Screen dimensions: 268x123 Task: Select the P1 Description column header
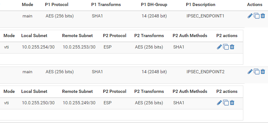tap(201, 5)
